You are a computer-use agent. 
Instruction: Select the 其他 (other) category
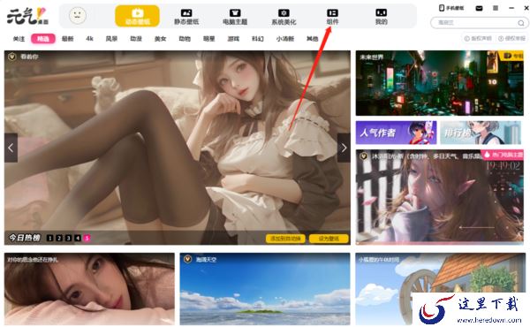(x=313, y=39)
